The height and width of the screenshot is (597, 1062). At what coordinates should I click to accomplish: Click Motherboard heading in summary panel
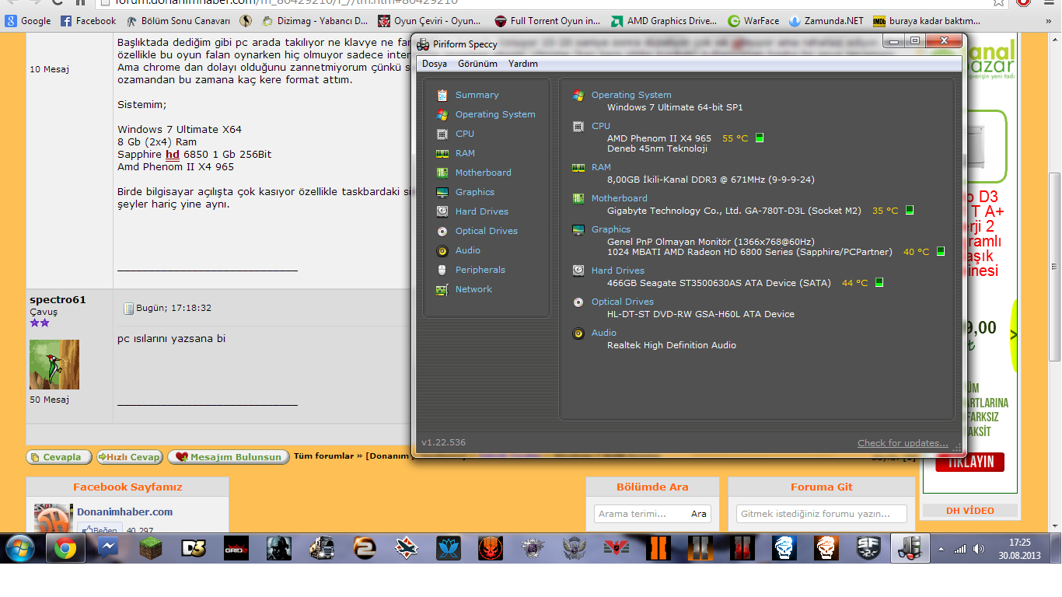619,198
